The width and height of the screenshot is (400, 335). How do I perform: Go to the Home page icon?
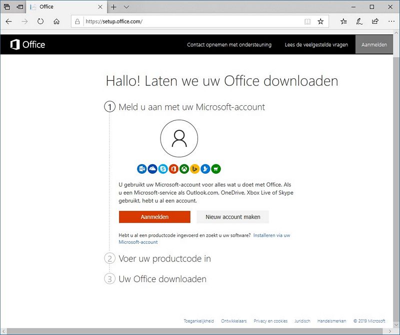(56, 21)
